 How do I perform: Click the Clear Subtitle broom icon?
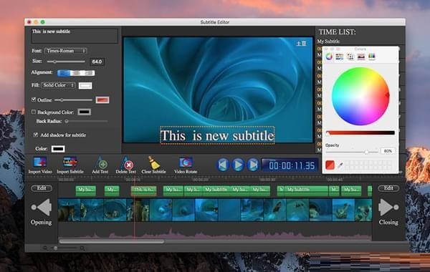tap(153, 162)
